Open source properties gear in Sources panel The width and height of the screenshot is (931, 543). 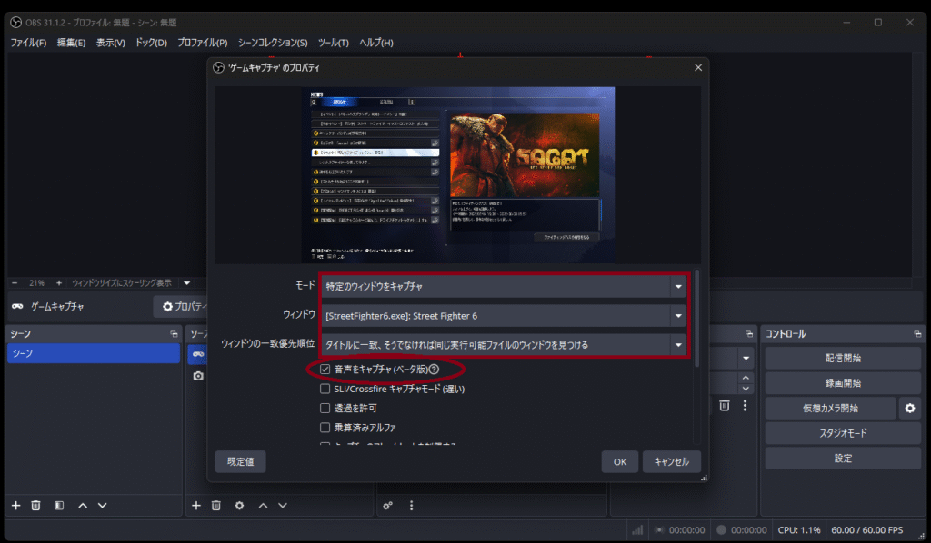pos(239,506)
